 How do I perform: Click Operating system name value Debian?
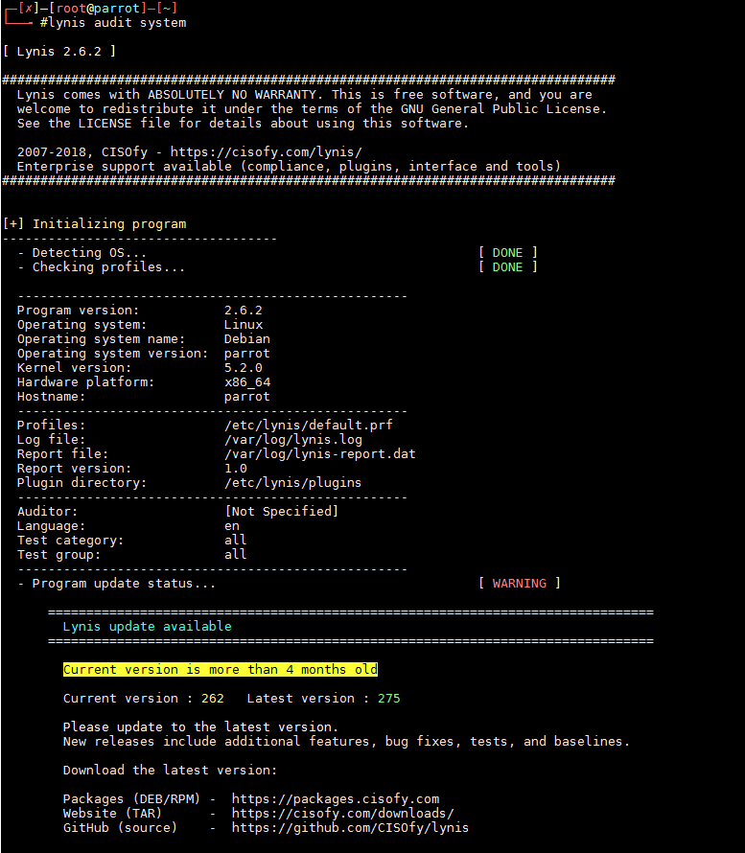coord(247,339)
